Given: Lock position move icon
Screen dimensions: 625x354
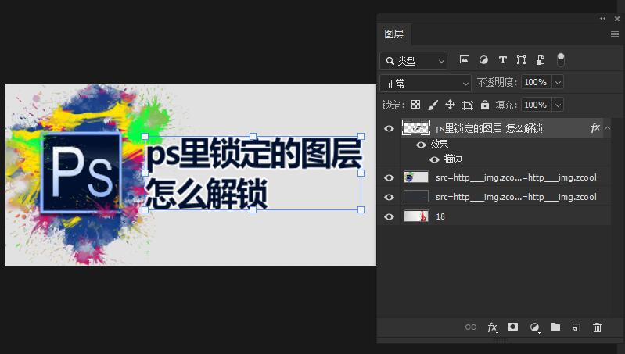Looking at the screenshot, I should tap(450, 105).
